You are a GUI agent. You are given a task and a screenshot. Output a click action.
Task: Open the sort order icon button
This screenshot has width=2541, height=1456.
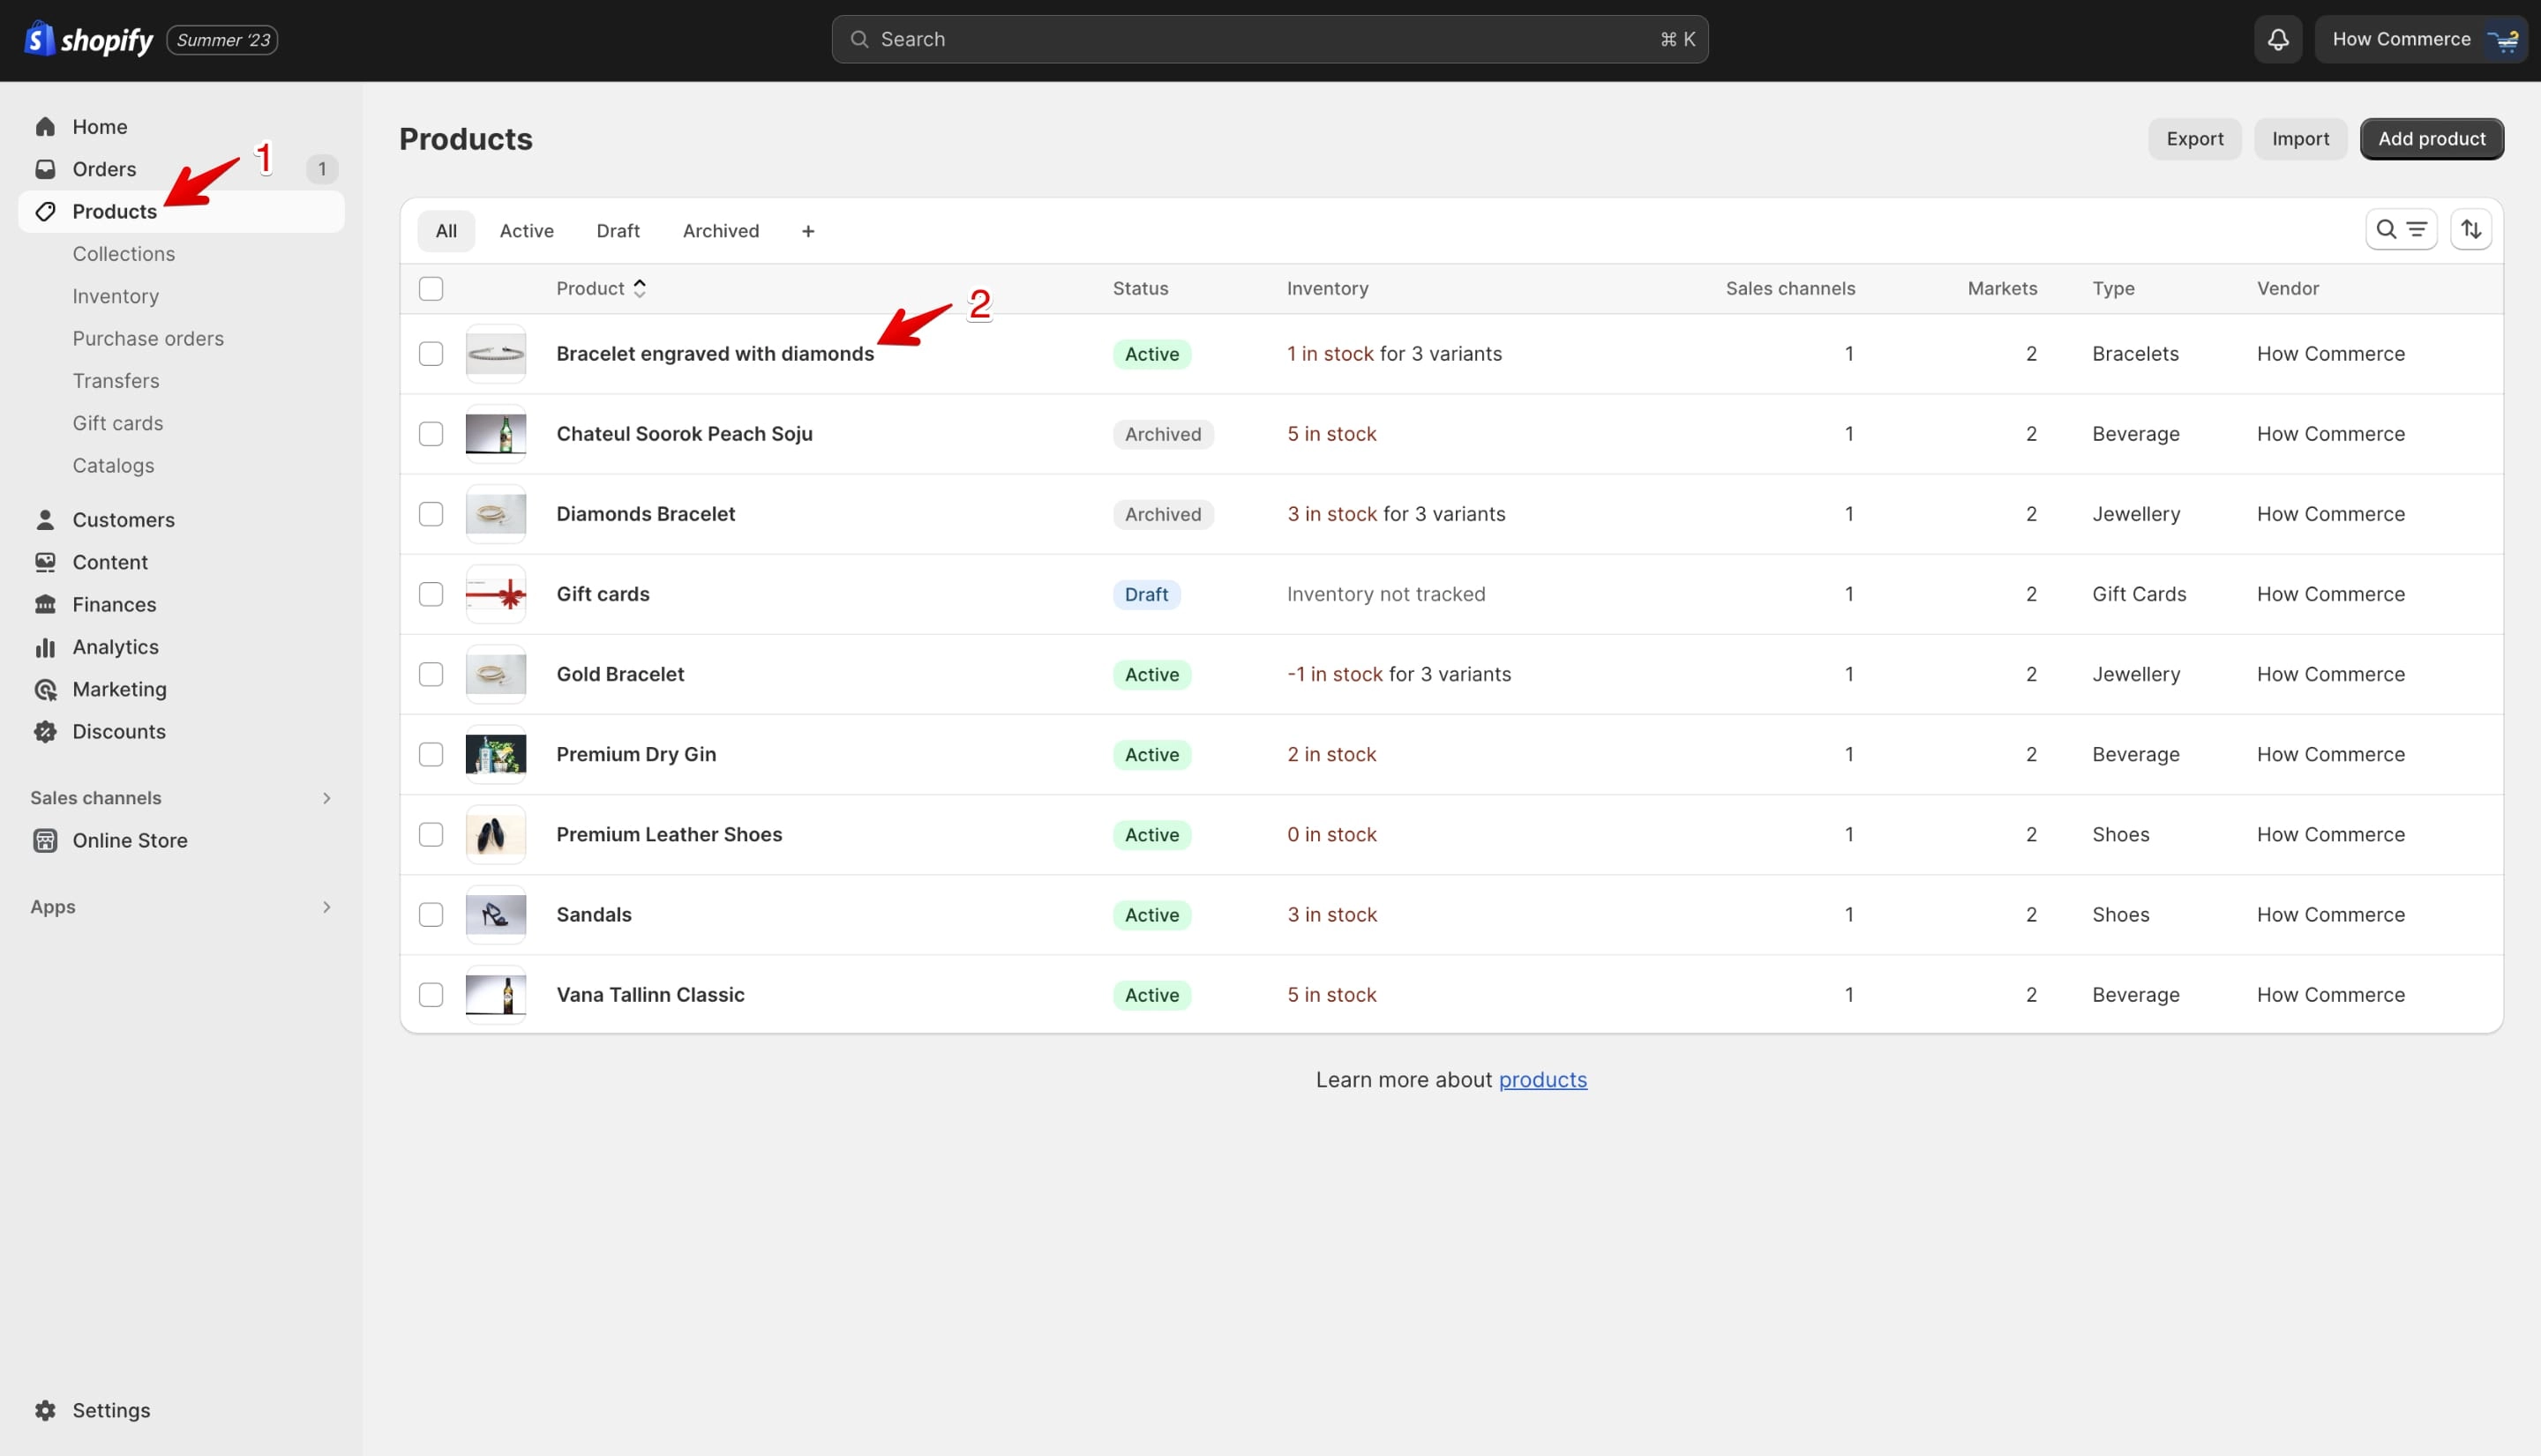click(x=2471, y=230)
